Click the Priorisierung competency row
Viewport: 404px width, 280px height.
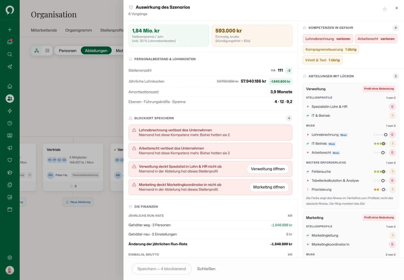pos(351,190)
